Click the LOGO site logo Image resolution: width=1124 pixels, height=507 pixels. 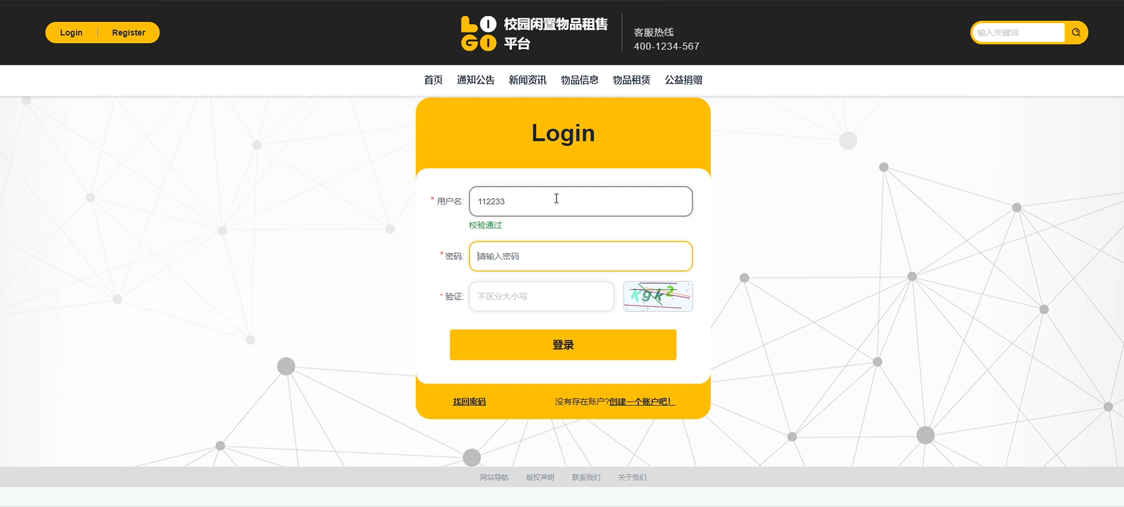(x=479, y=34)
